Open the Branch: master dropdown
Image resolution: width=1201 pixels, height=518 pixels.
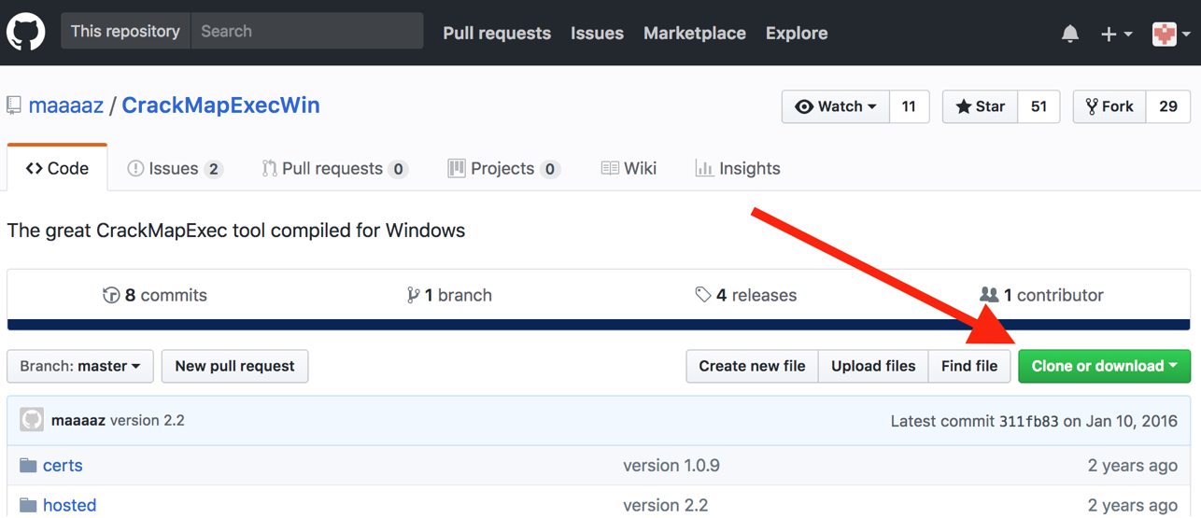80,366
